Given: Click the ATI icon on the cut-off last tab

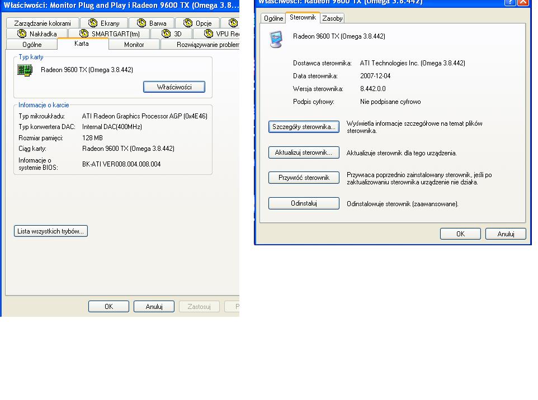Looking at the screenshot, I should [x=233, y=23].
